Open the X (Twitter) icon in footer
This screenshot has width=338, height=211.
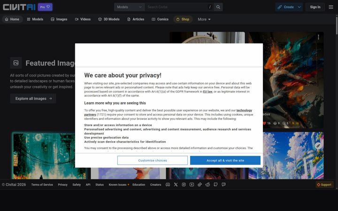click(x=176, y=185)
